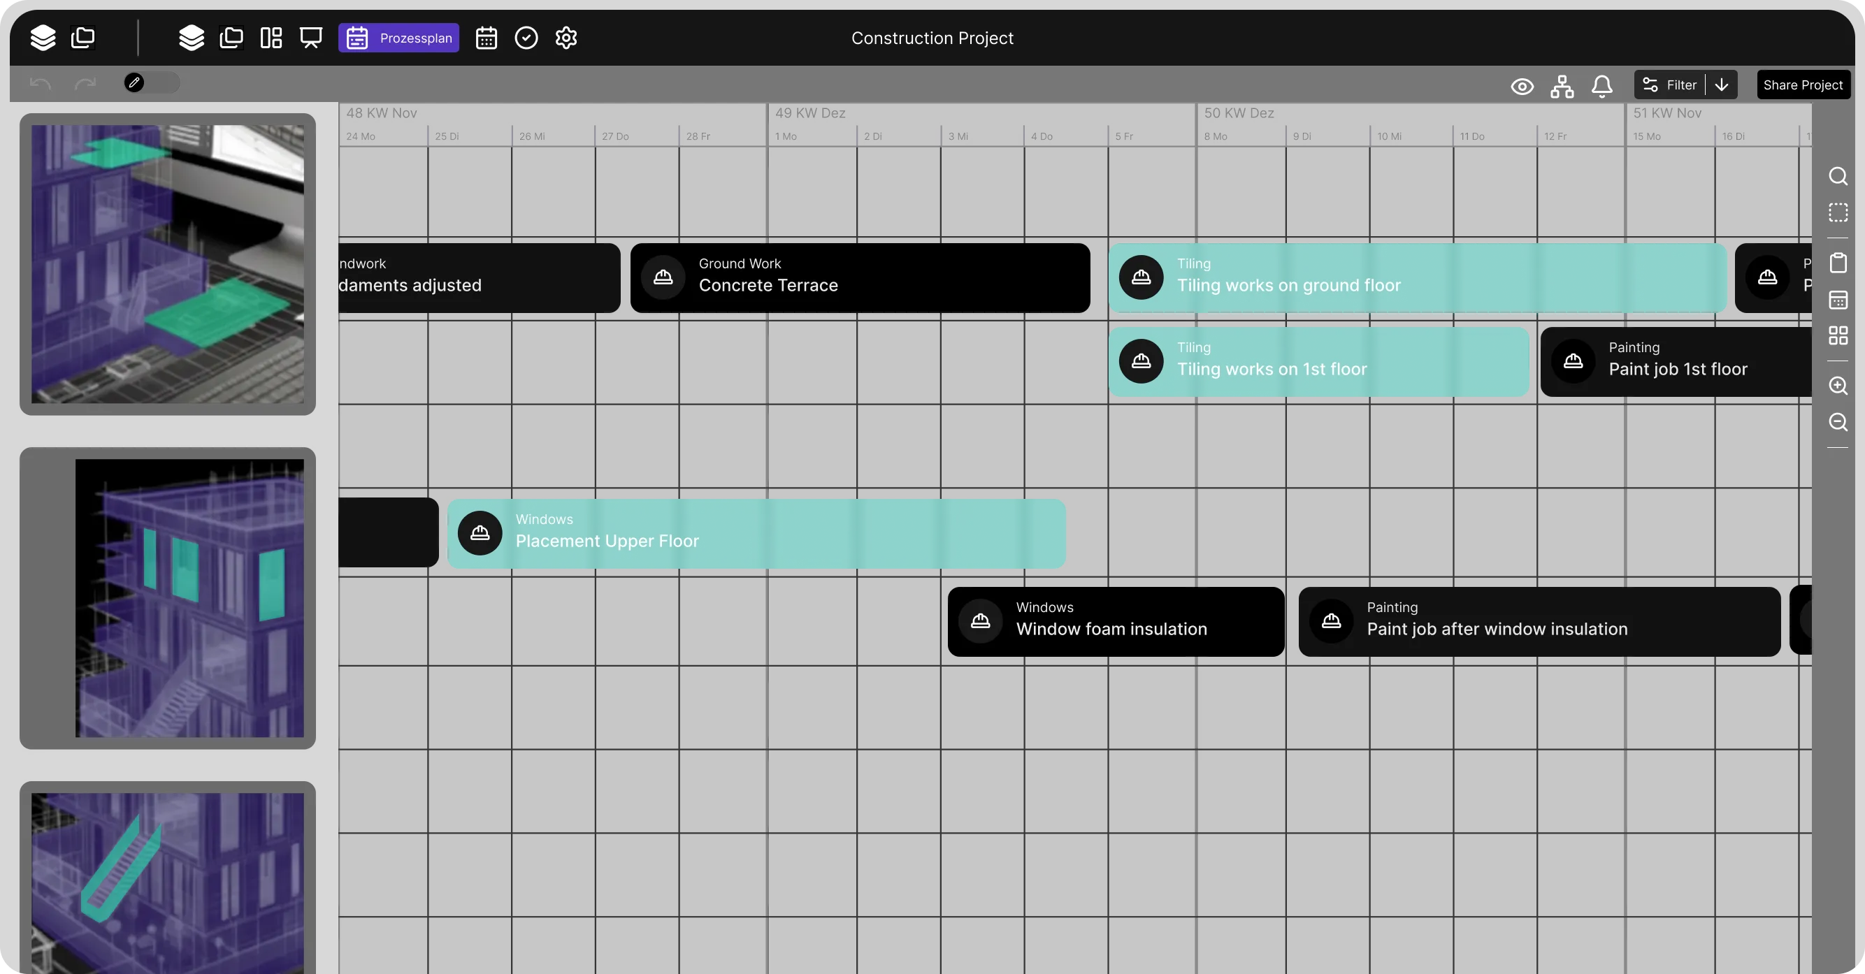Viewport: 1865px width, 974px height.
Task: Open the Filter options
Action: click(x=1669, y=85)
